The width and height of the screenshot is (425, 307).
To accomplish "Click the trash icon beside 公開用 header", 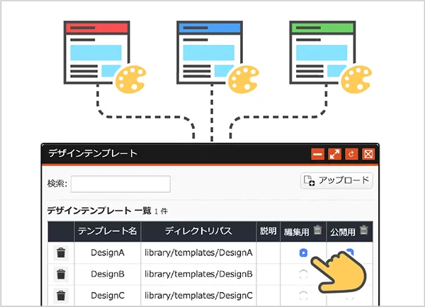I will point(364,230).
